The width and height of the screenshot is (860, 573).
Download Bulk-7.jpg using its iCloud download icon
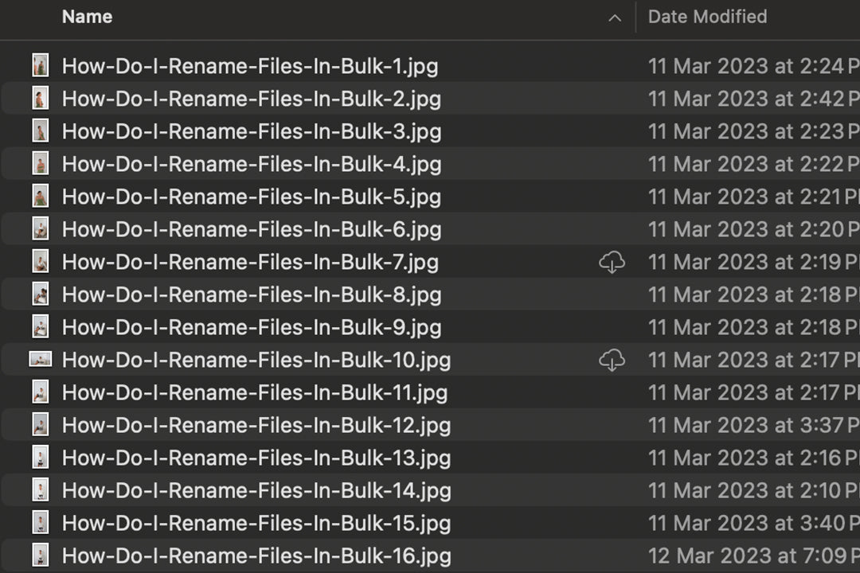tap(612, 261)
